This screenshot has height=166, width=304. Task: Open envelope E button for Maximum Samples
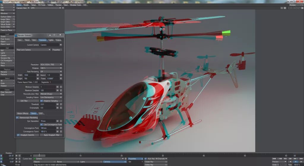61,90
